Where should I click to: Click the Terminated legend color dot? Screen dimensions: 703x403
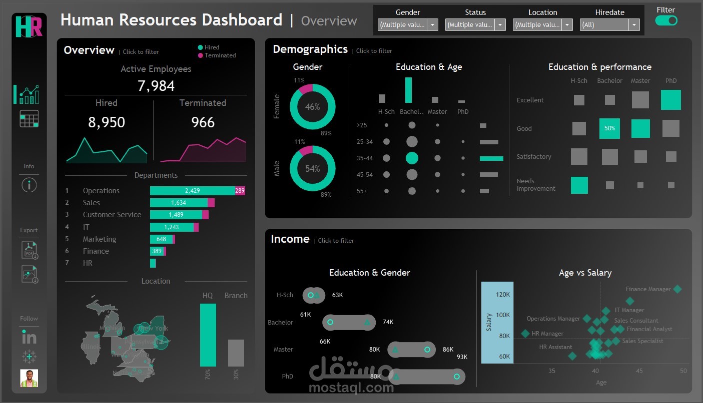pyautogui.click(x=201, y=55)
